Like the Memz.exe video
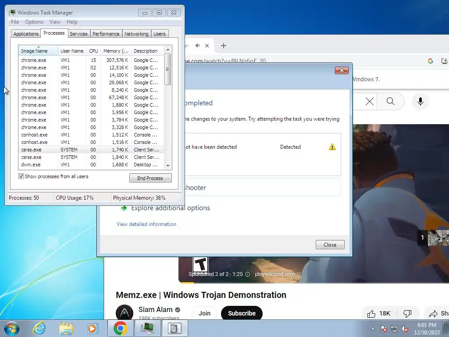 (378, 313)
